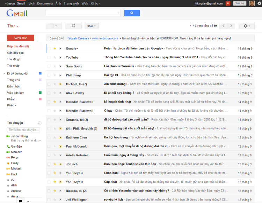The width and height of the screenshot is (262, 203).
Task: Star the Alex Gawley email
Action: pos(54,93)
